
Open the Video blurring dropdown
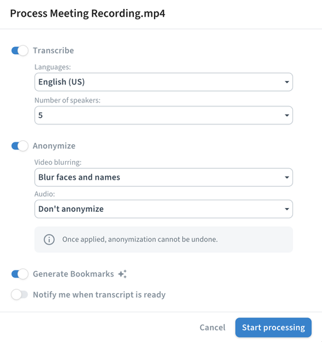[164, 177]
